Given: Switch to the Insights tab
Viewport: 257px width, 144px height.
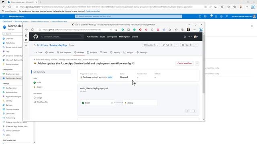Looking at the screenshot, I should (128, 52).
